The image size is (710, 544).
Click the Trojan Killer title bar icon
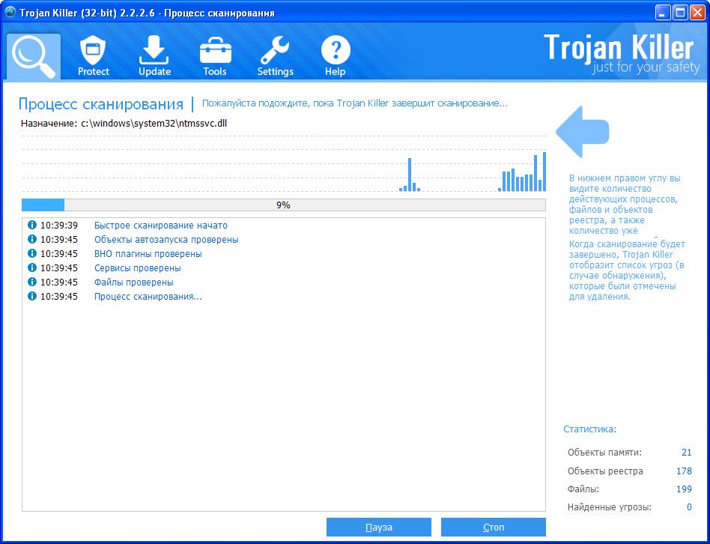(10, 13)
